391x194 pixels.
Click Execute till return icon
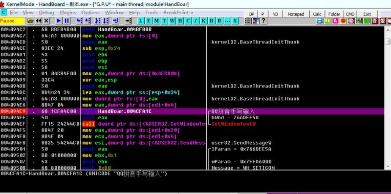pyautogui.click(x=116, y=21)
